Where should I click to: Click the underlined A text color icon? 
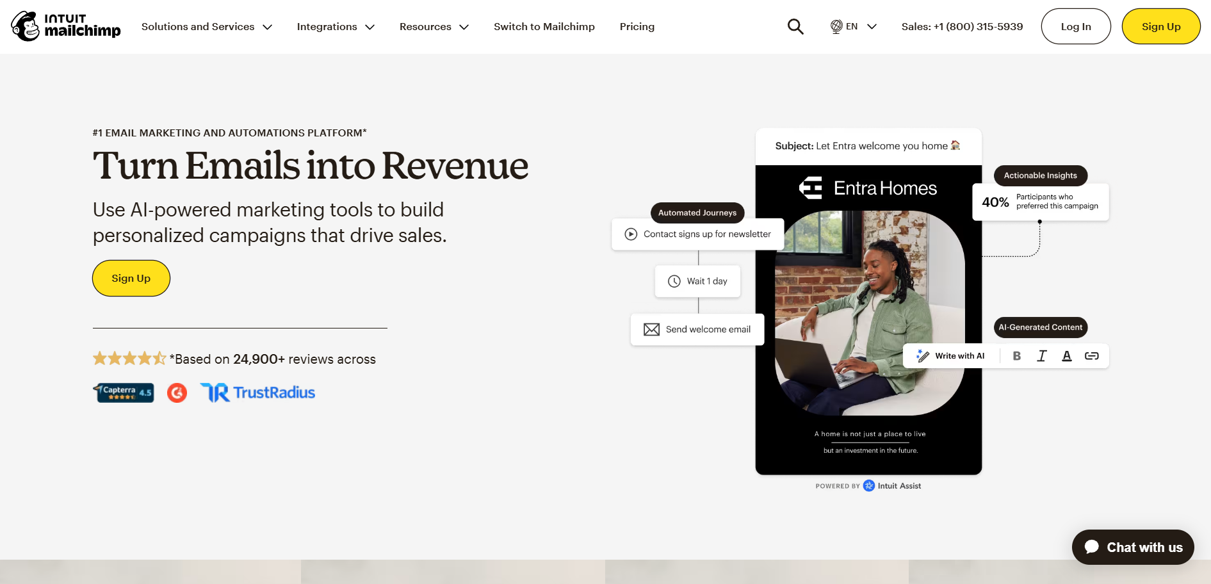pos(1067,356)
